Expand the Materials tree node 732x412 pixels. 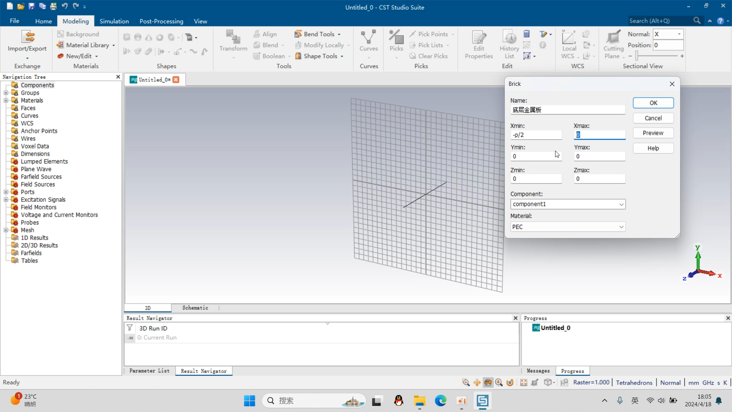pyautogui.click(x=6, y=100)
